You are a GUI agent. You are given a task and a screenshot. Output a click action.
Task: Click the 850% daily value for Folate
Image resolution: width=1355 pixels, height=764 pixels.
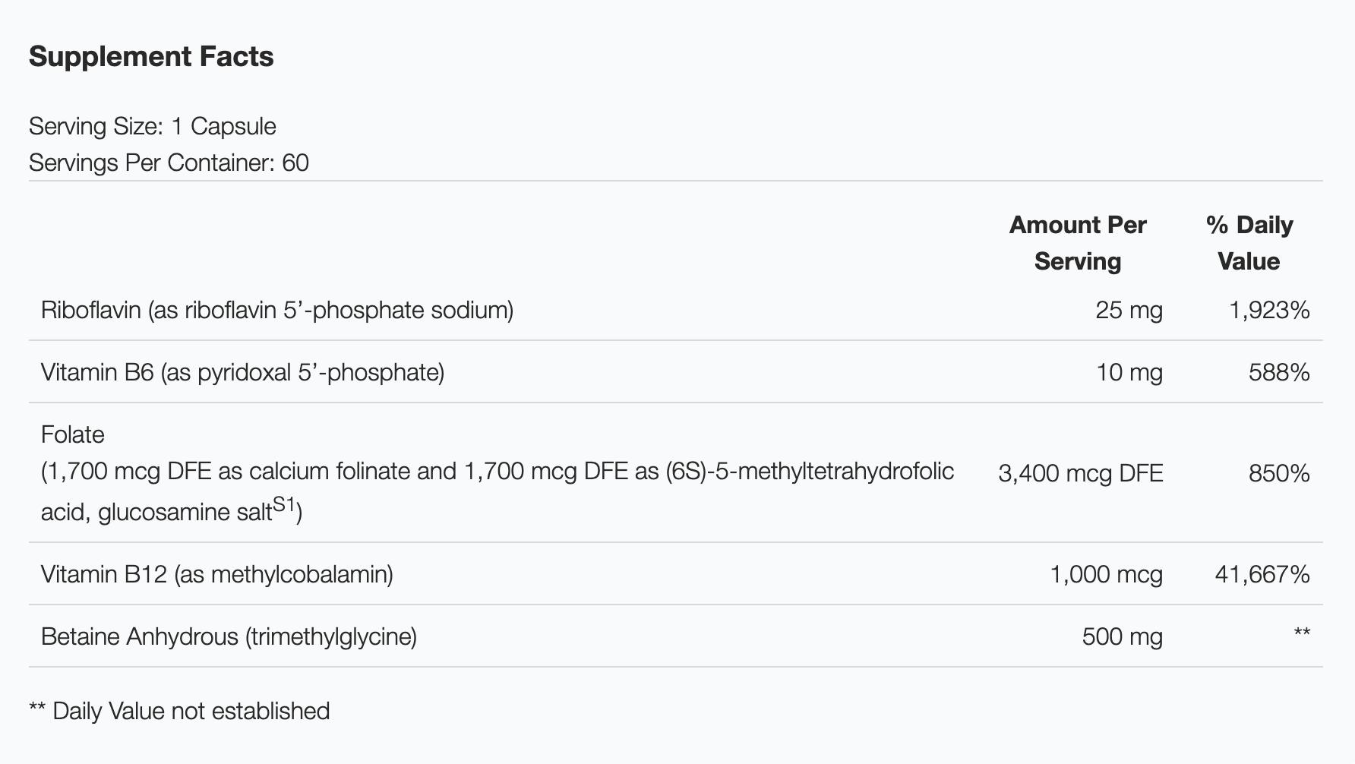pos(1279,473)
